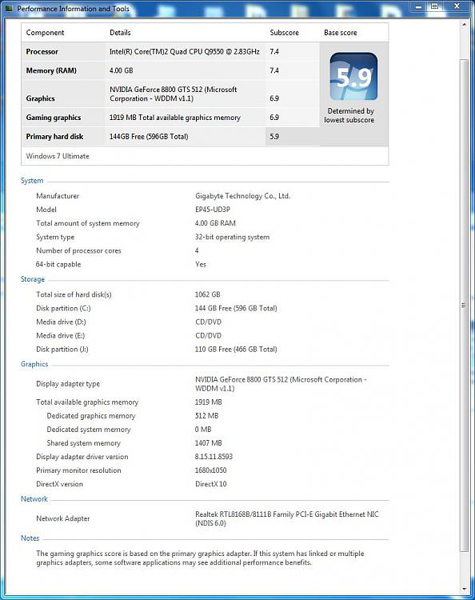475x600 pixels.
Task: Click the Component column header
Action: coord(45,33)
